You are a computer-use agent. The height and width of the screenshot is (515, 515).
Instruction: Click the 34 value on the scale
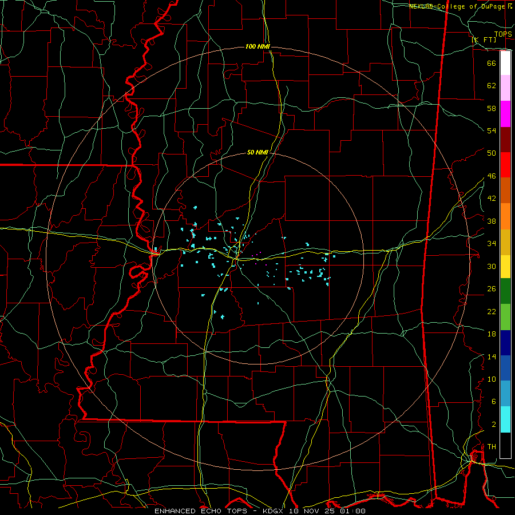click(492, 244)
